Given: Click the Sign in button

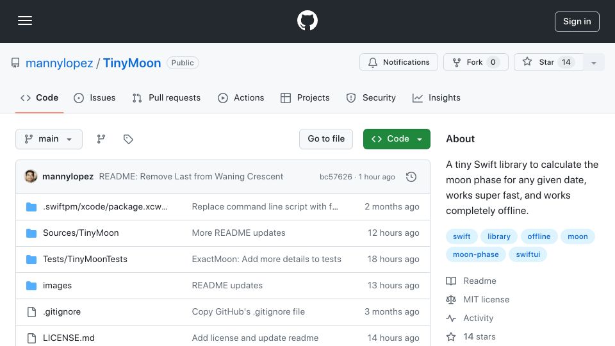Looking at the screenshot, I should click(577, 22).
